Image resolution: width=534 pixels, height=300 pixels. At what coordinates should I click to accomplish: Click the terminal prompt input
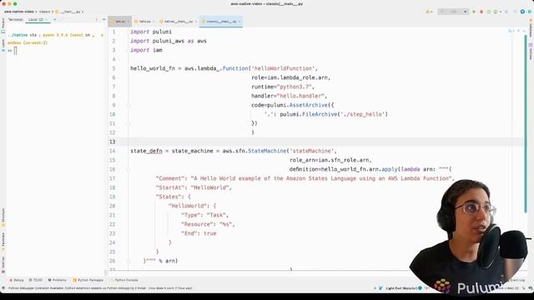15,51
